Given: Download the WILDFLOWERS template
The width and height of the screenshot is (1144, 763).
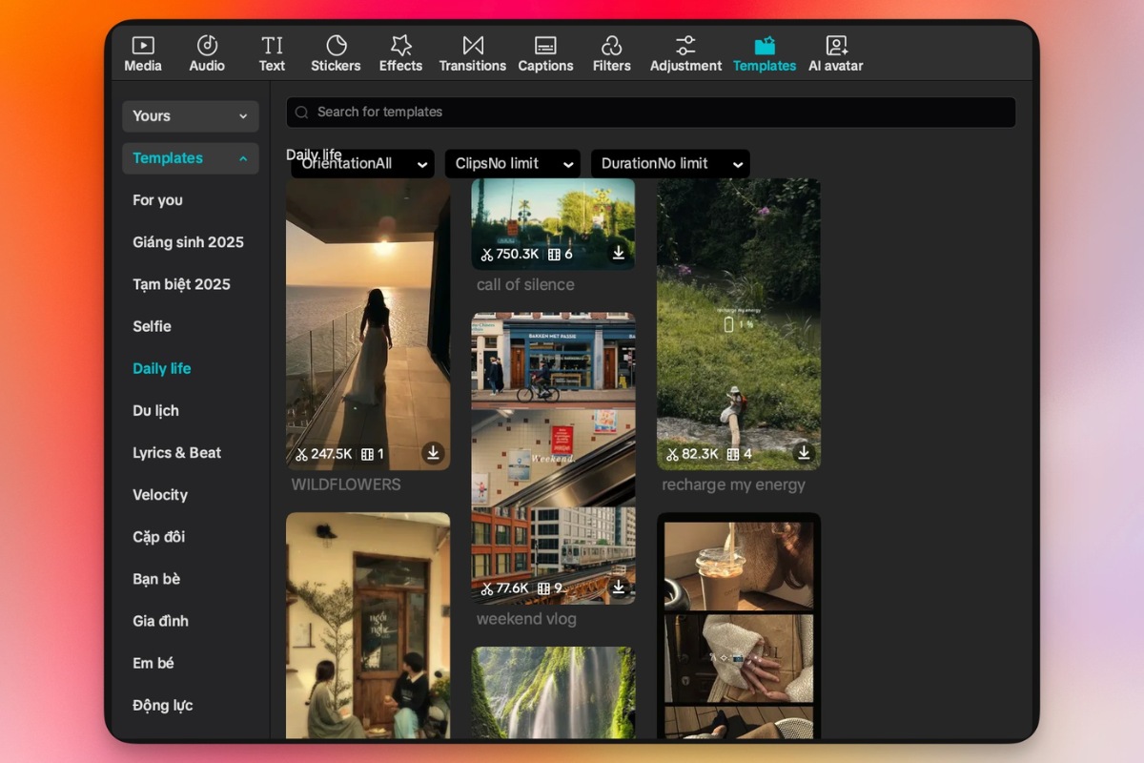Looking at the screenshot, I should tap(434, 453).
